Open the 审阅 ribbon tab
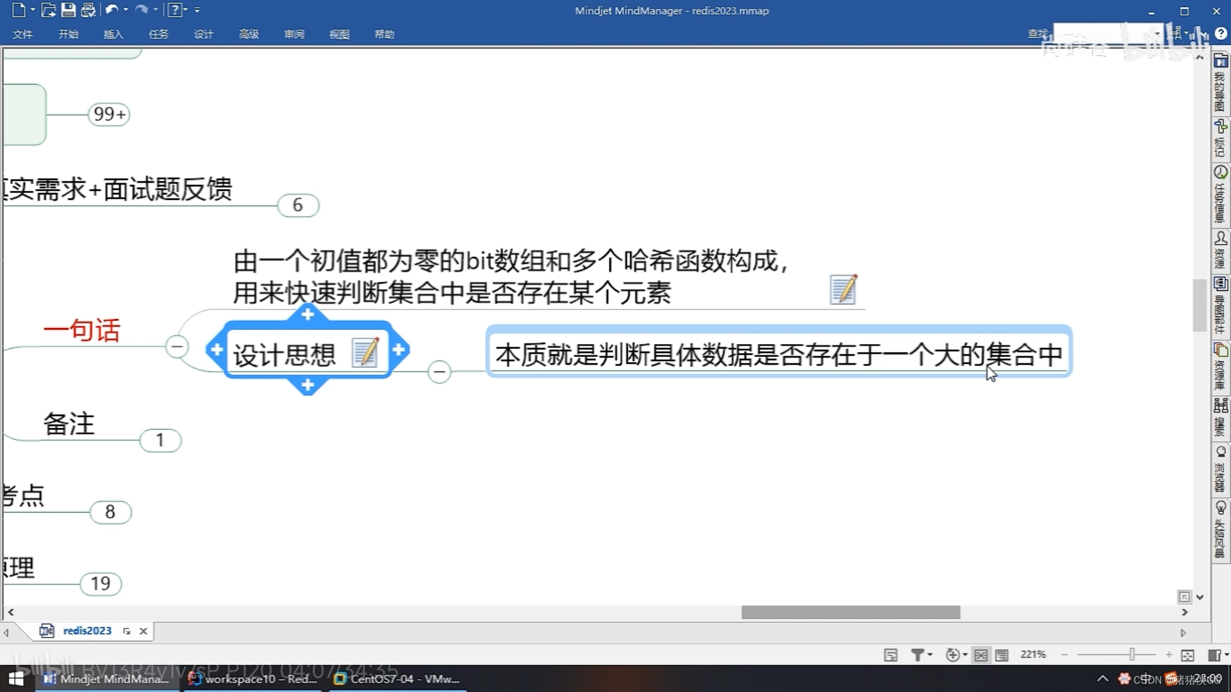 click(x=294, y=34)
